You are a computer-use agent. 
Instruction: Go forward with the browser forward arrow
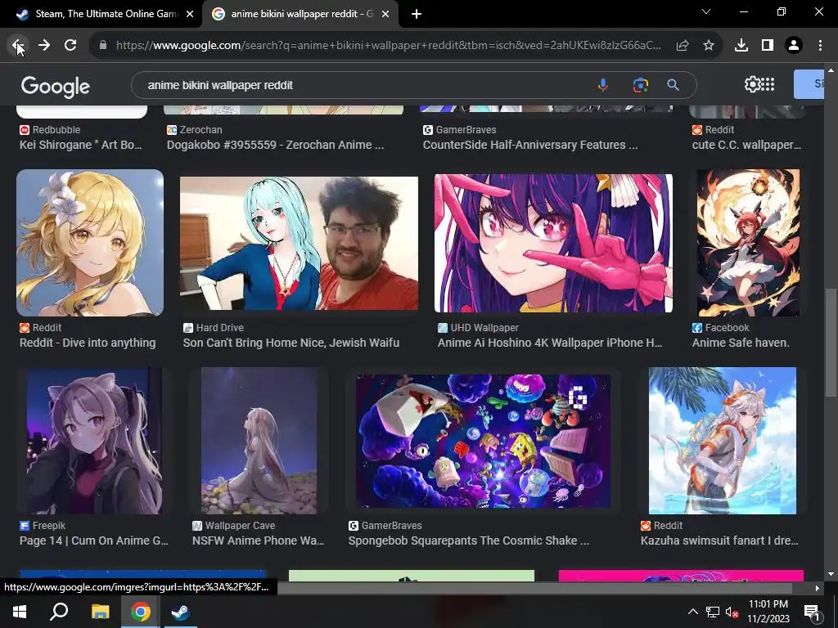click(44, 46)
